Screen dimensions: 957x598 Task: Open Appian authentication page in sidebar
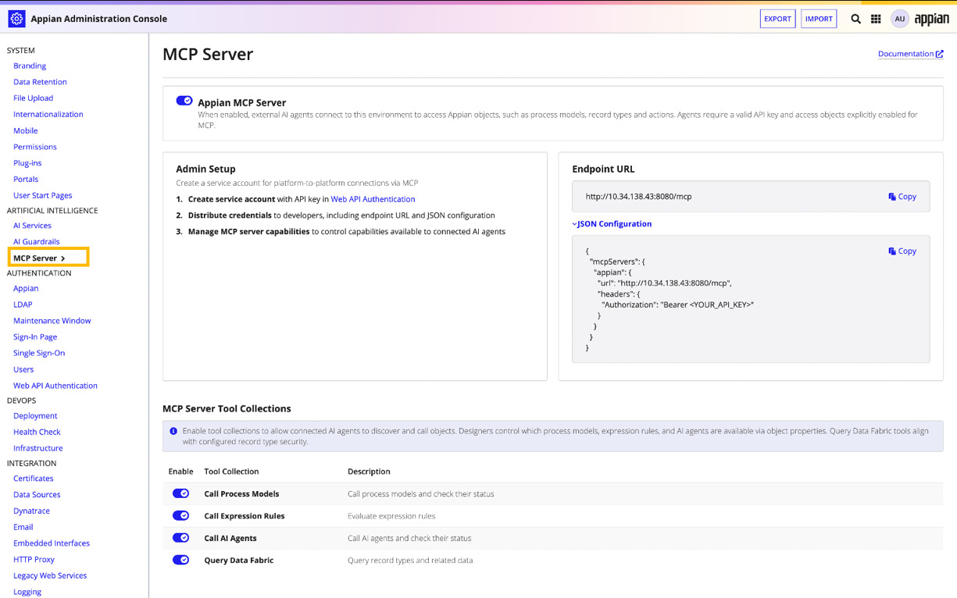click(26, 288)
